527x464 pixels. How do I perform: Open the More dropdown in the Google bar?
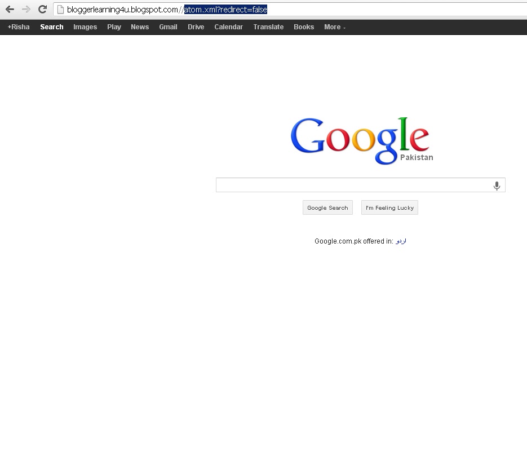tap(335, 27)
